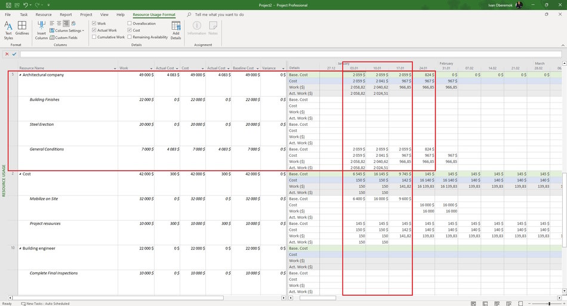Screen dimensions: 567x306
Task: Select the Resource Usage Format tab
Action: [x=154, y=14]
